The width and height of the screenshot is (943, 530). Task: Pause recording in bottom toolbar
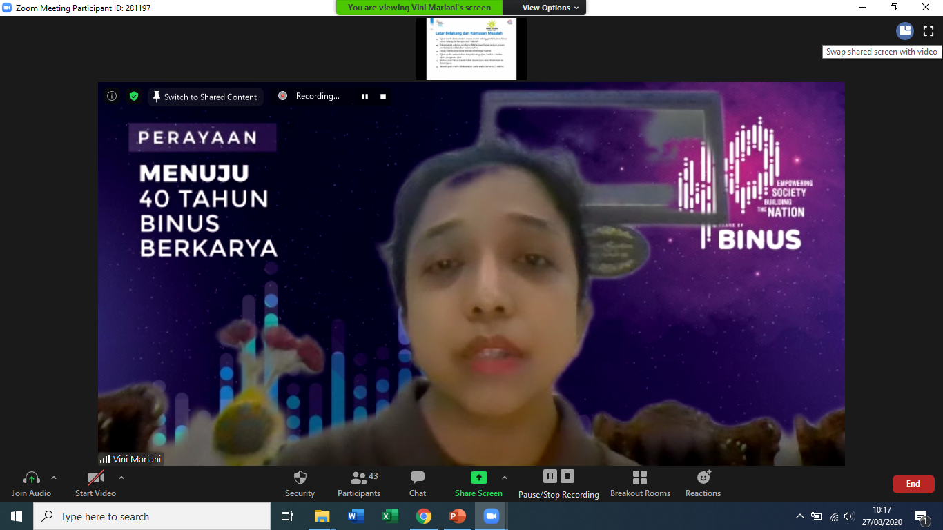pos(550,476)
